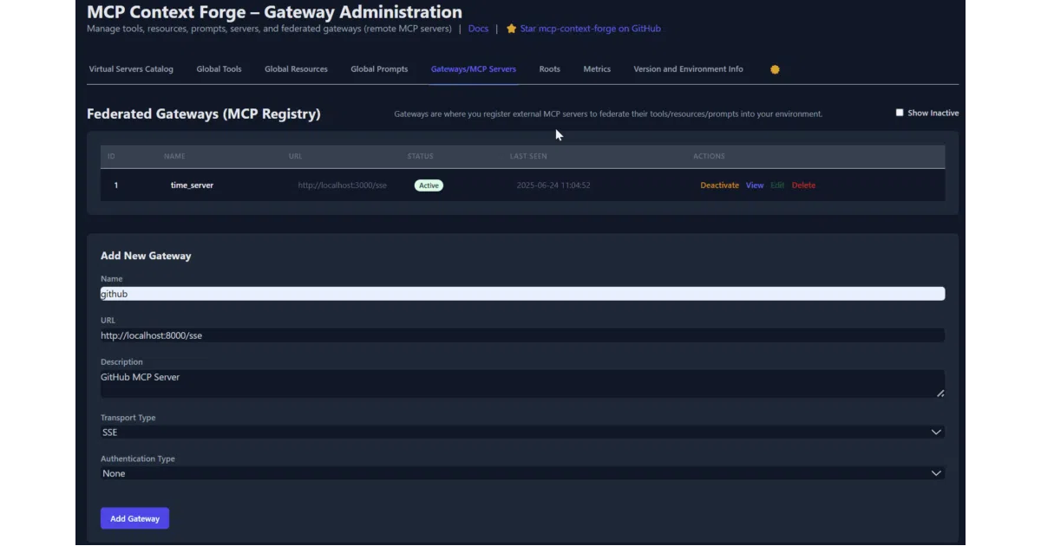Open the Transport Type dropdown
Screen dimensions: 1041x546
coord(522,432)
